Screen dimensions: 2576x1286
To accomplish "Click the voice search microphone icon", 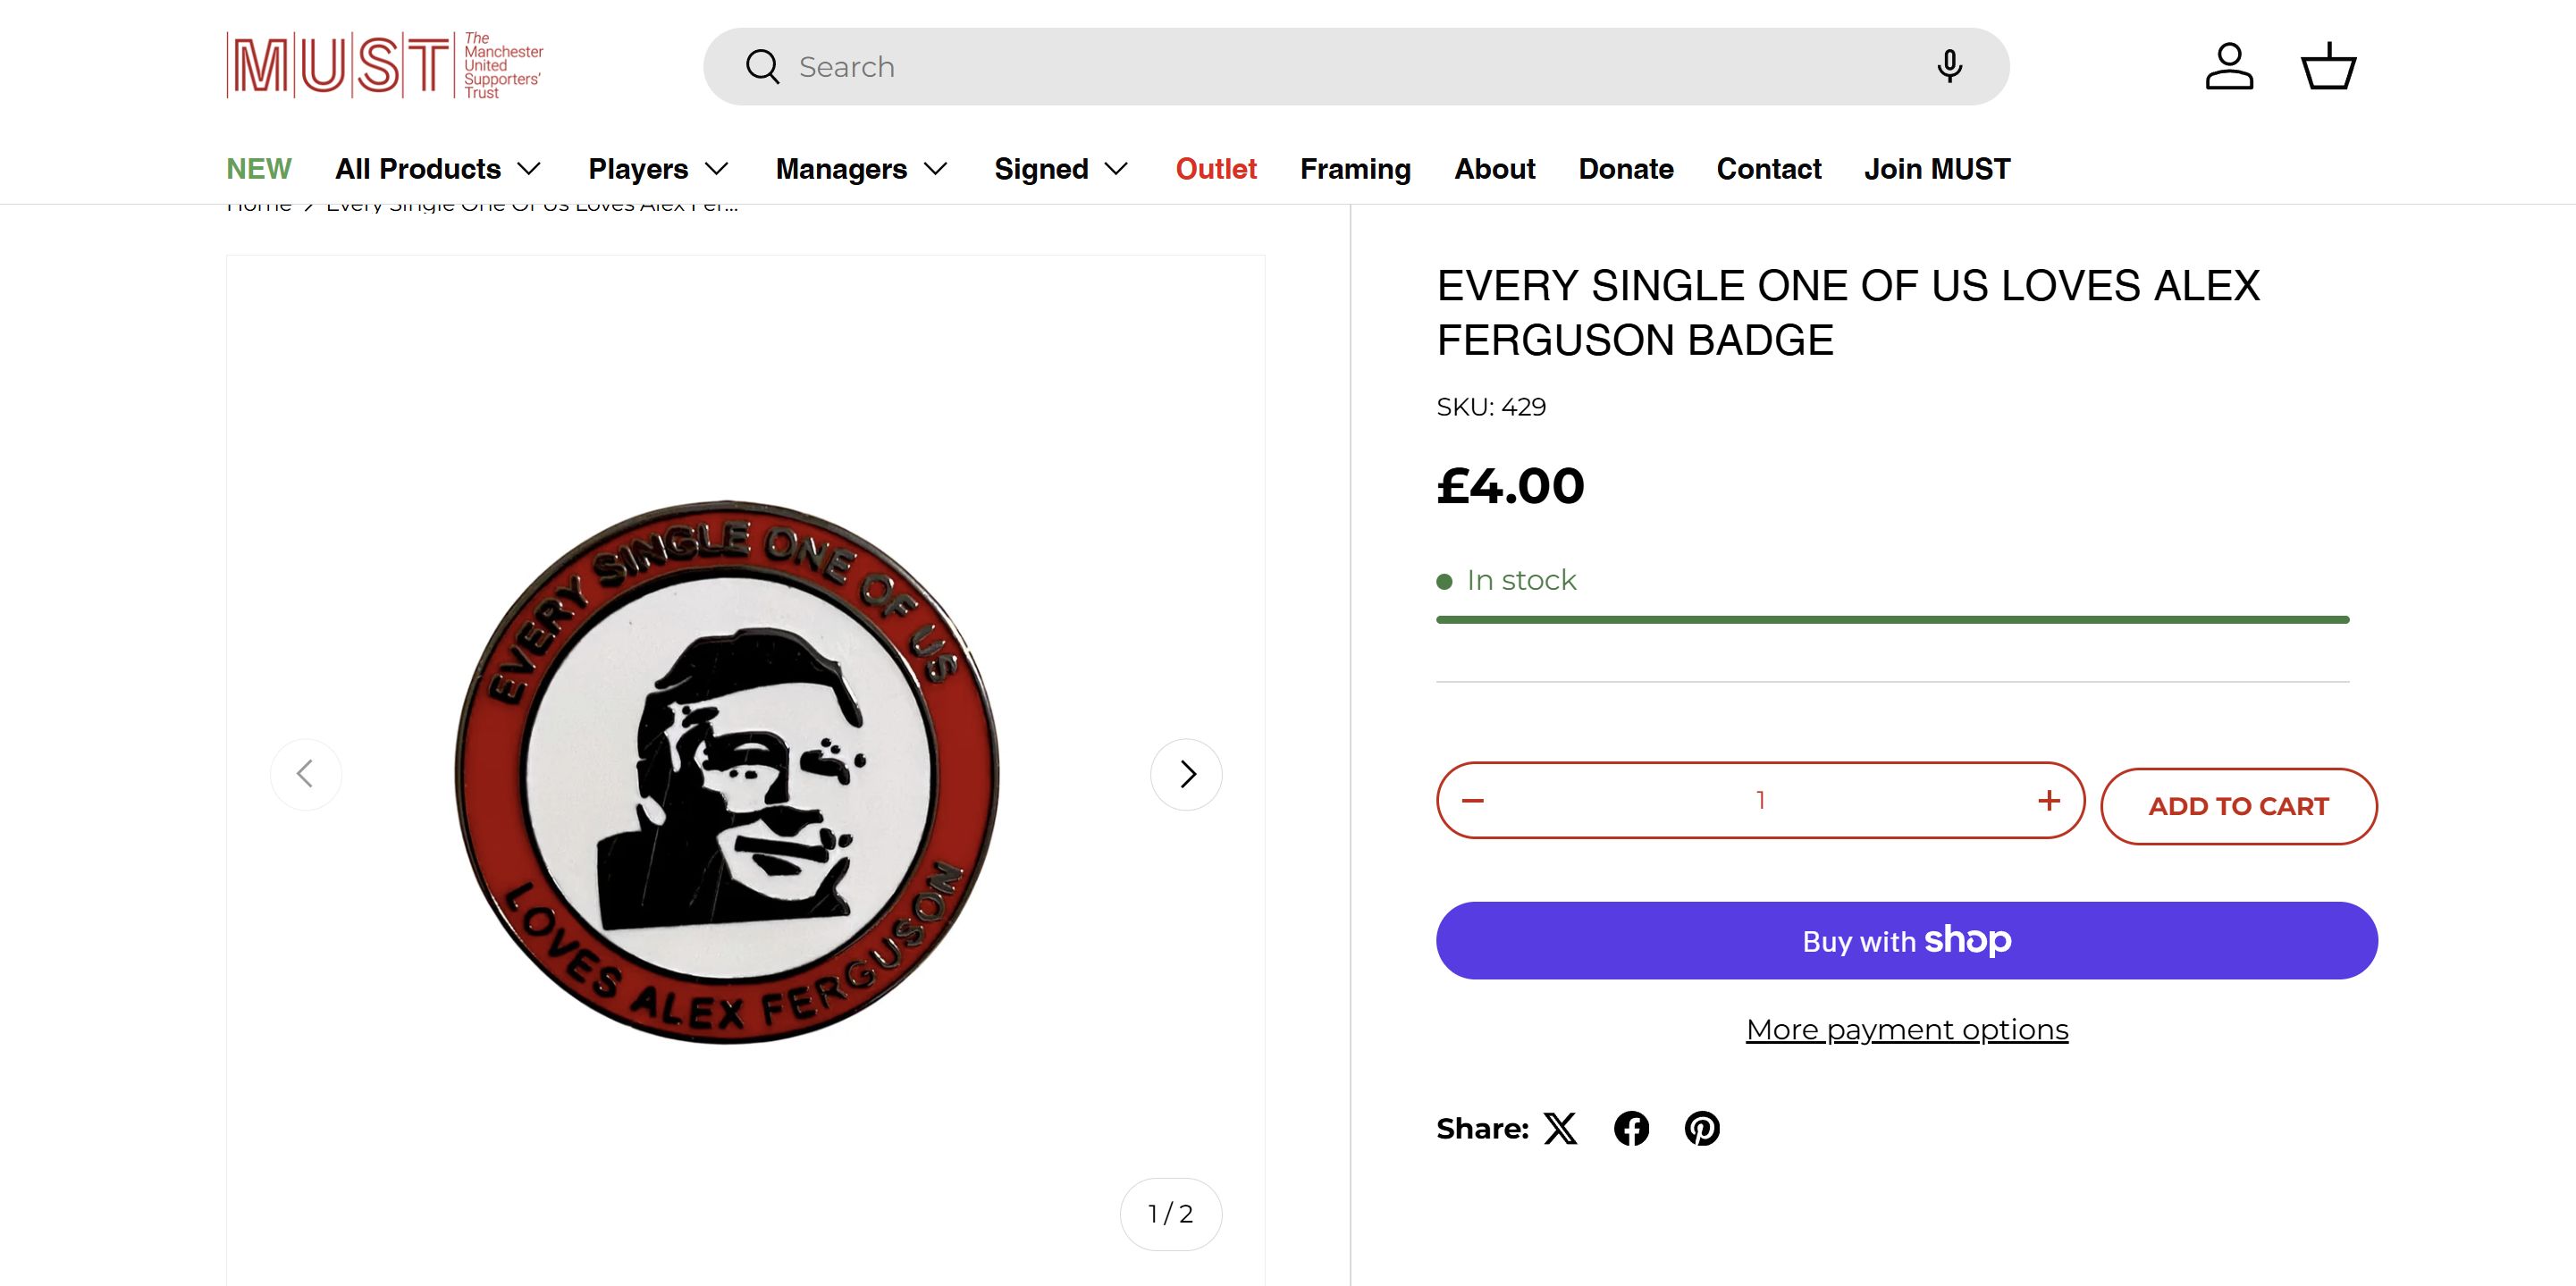I will 1949,66.
